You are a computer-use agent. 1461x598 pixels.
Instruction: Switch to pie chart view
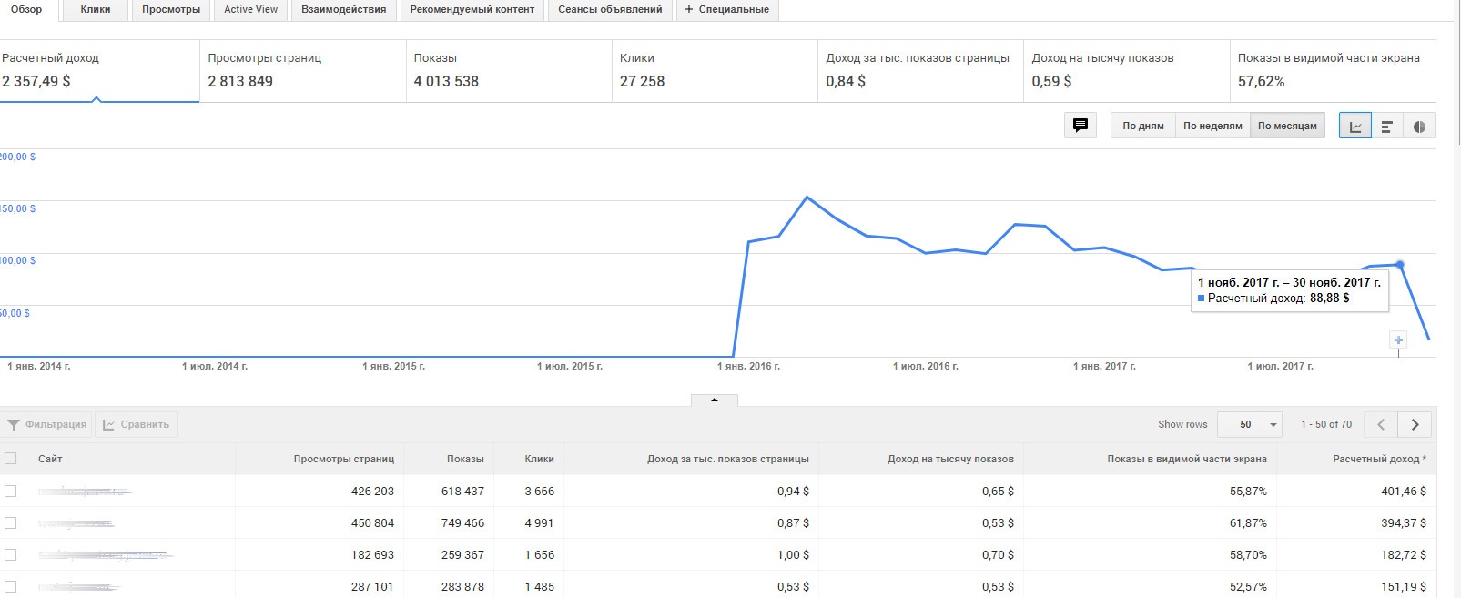tap(1419, 127)
